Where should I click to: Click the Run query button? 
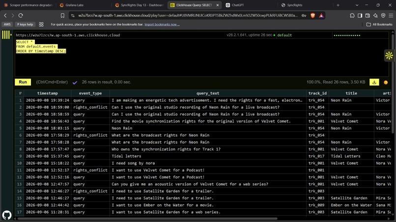(x=23, y=82)
